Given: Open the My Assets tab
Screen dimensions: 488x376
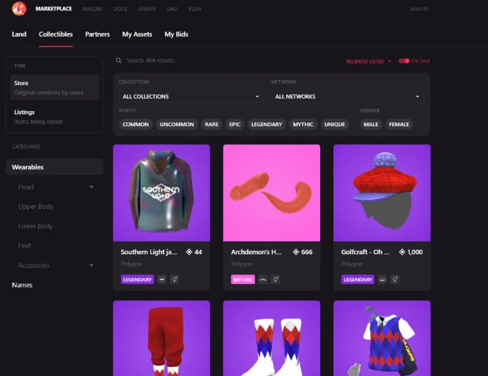Looking at the screenshot, I should tap(137, 34).
